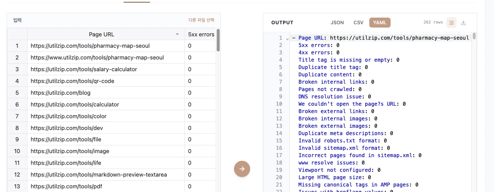Select row number 1 header

(17, 46)
